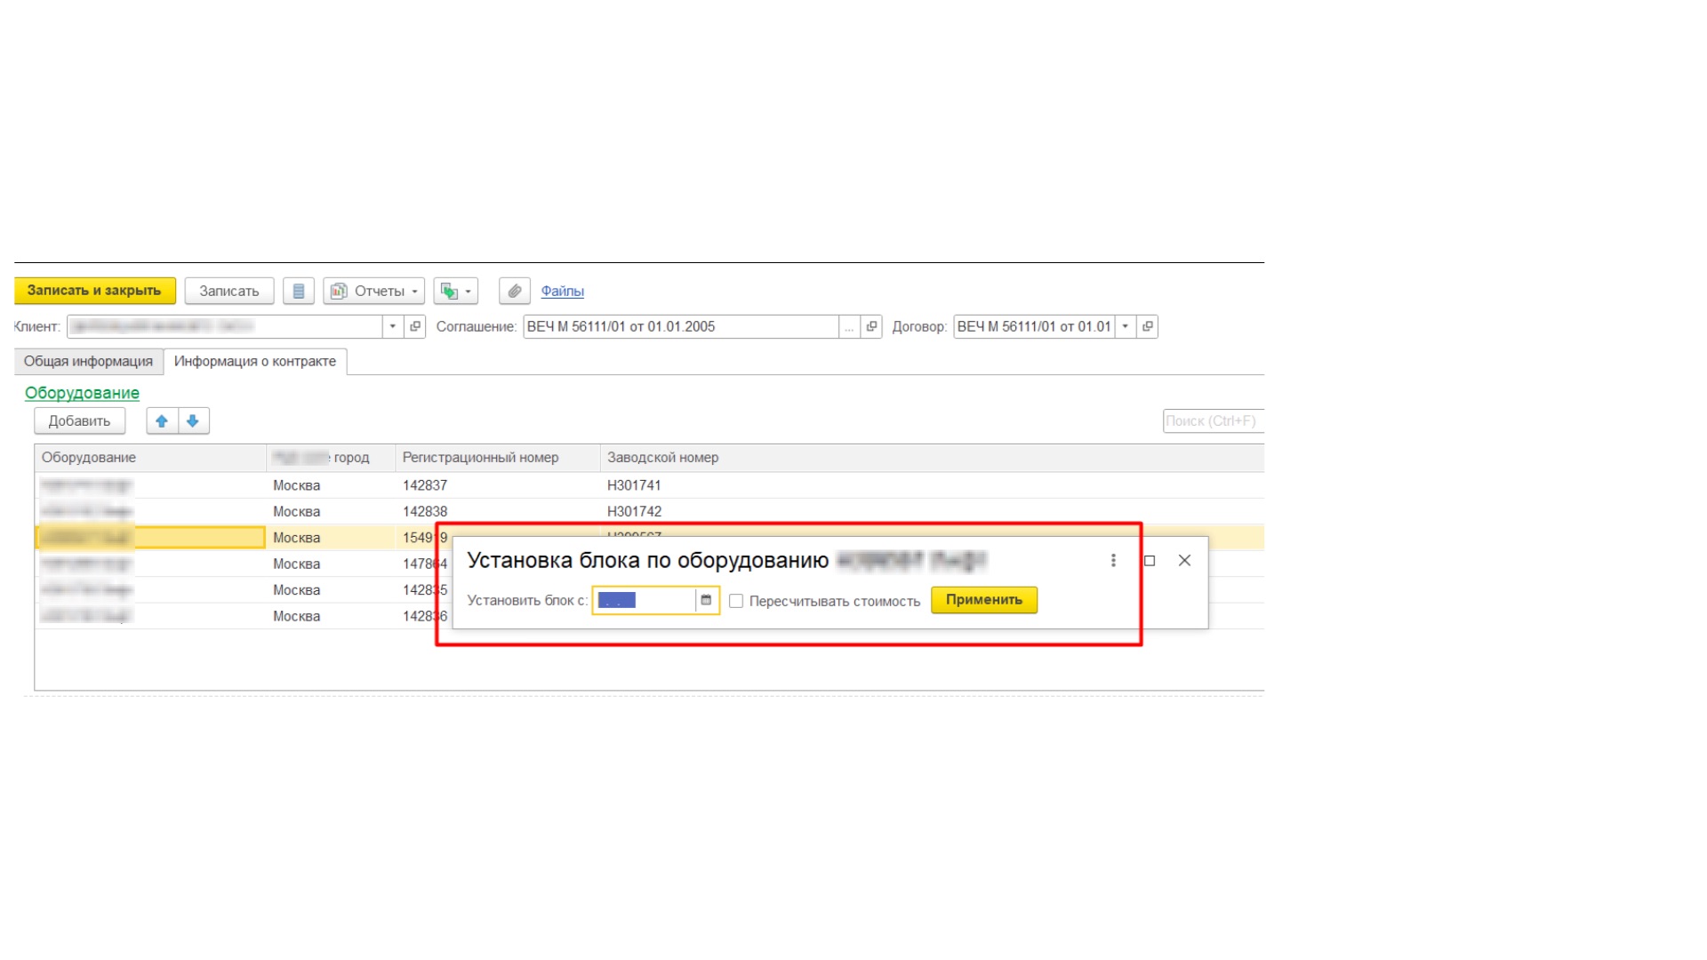This screenshot has width=1707, height=960.
Task: Switch to Общая информация tab
Action: click(x=88, y=361)
